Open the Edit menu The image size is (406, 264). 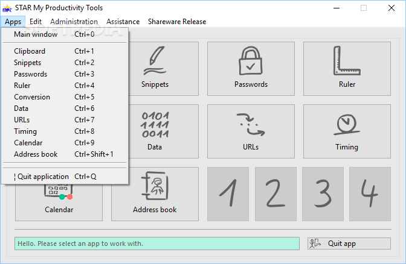click(36, 22)
